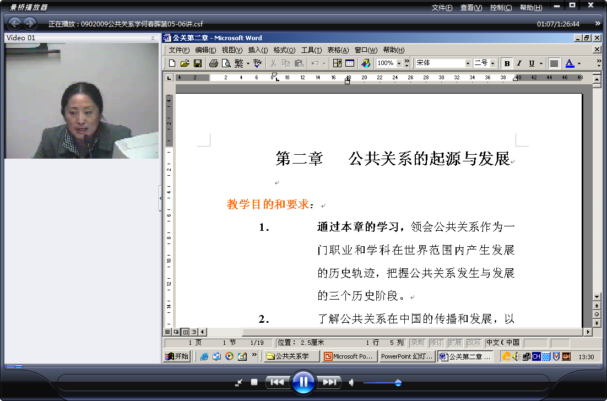Viewport: 607px width, 401px height.
Task: Click the Open folder icon in Word toolbar
Action: pyautogui.click(x=185, y=63)
